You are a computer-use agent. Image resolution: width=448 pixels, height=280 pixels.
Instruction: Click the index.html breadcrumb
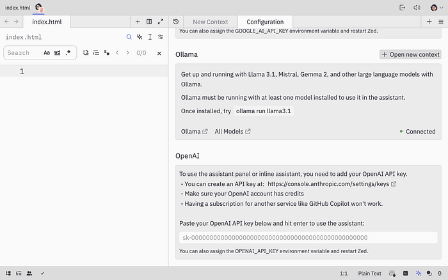(24, 37)
